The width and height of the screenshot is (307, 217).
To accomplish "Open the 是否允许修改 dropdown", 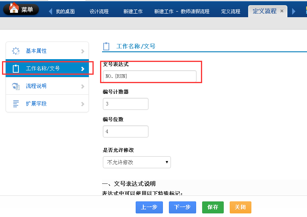I will pyautogui.click(x=136, y=162).
